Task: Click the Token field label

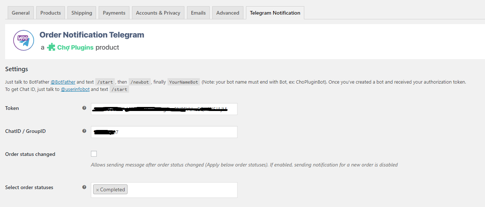Action: pyautogui.click(x=12, y=108)
